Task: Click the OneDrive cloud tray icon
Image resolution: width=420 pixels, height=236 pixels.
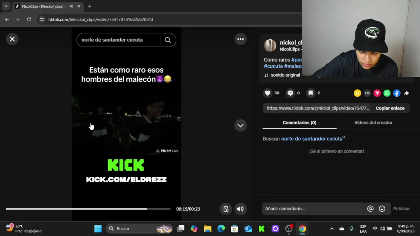Action: pos(342,228)
